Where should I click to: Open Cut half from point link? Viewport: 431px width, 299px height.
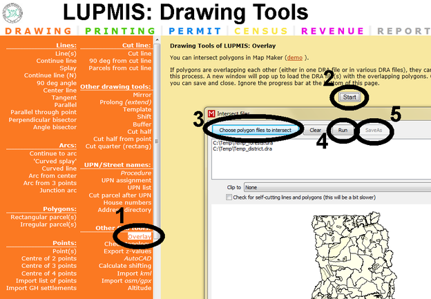point(122,139)
